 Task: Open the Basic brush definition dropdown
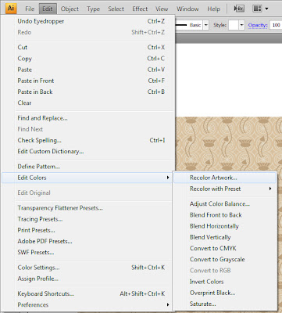coord(206,25)
